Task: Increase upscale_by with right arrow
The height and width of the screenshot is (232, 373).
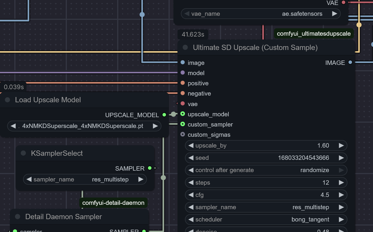Action: click(341, 146)
